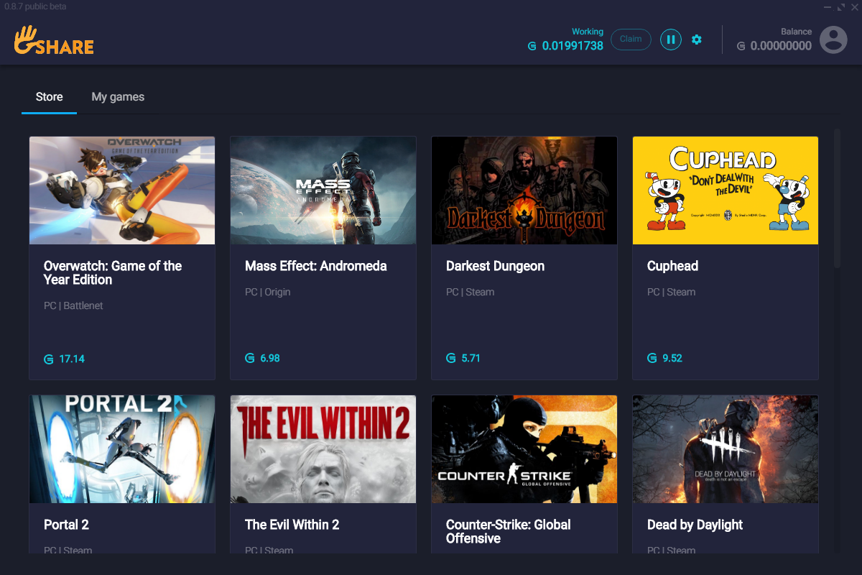
Task: Open the Overwatch cover thumbnail
Action: pyautogui.click(x=122, y=190)
